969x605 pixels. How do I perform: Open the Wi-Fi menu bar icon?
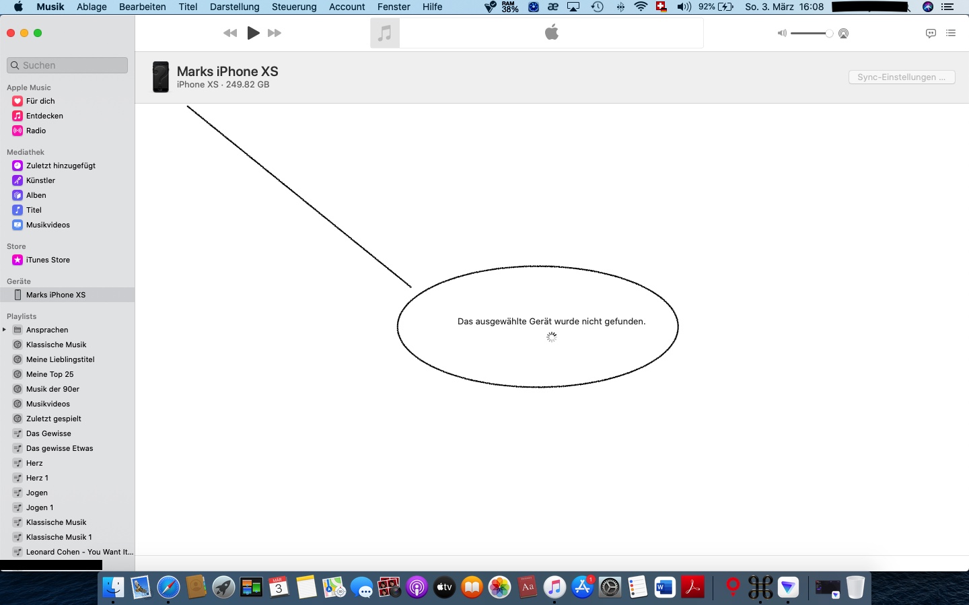(x=641, y=7)
